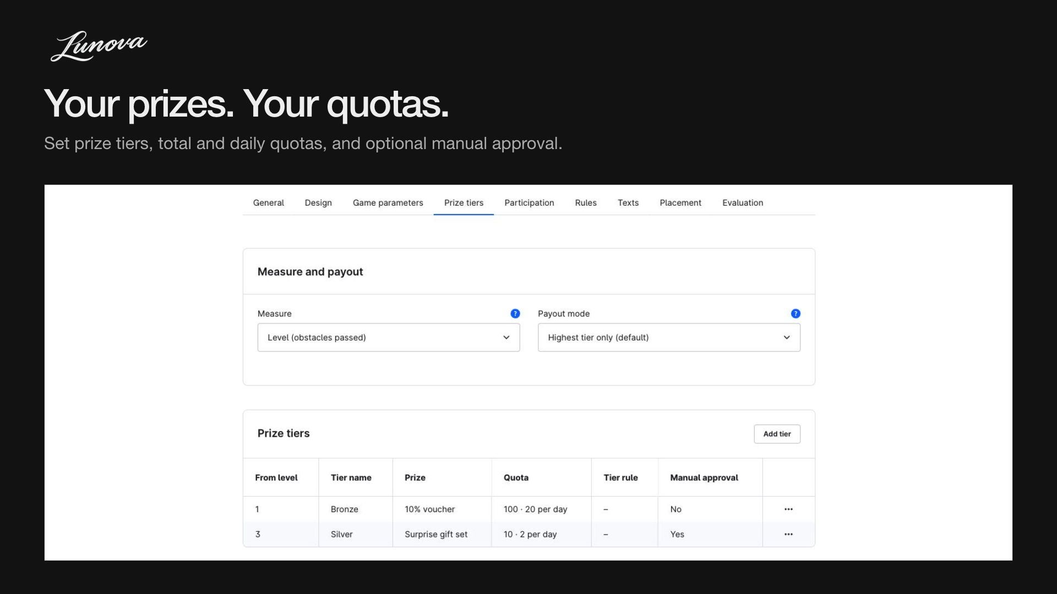The height and width of the screenshot is (594, 1057).
Task: Switch to the General tab
Action: click(x=269, y=203)
